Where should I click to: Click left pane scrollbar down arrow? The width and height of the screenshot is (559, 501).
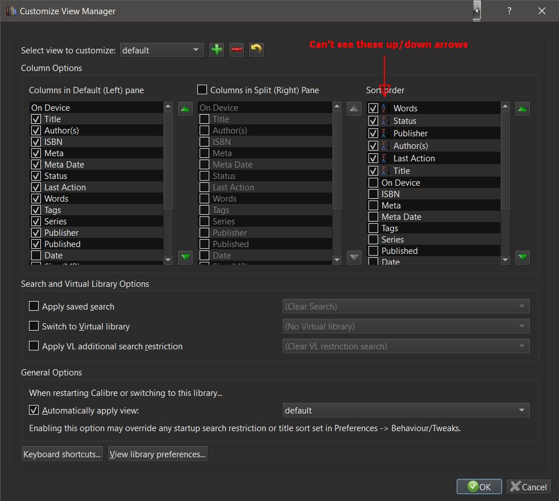(168, 260)
